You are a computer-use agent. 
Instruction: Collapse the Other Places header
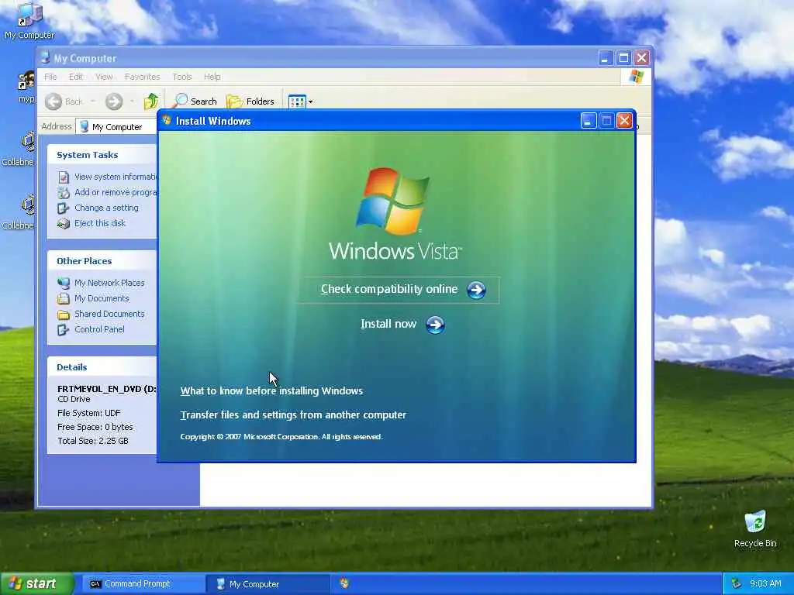102,261
